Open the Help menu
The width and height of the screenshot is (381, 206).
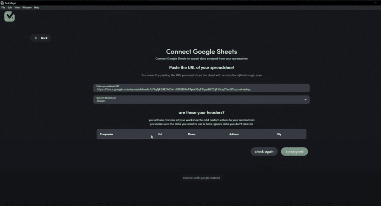point(36,7)
